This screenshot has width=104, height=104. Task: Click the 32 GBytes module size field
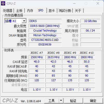point(90,21)
